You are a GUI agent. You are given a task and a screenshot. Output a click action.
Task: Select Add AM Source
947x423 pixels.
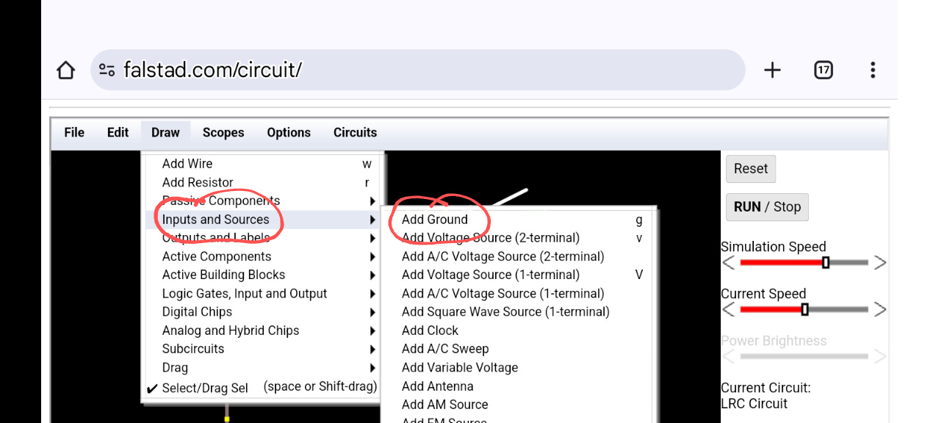(519, 405)
